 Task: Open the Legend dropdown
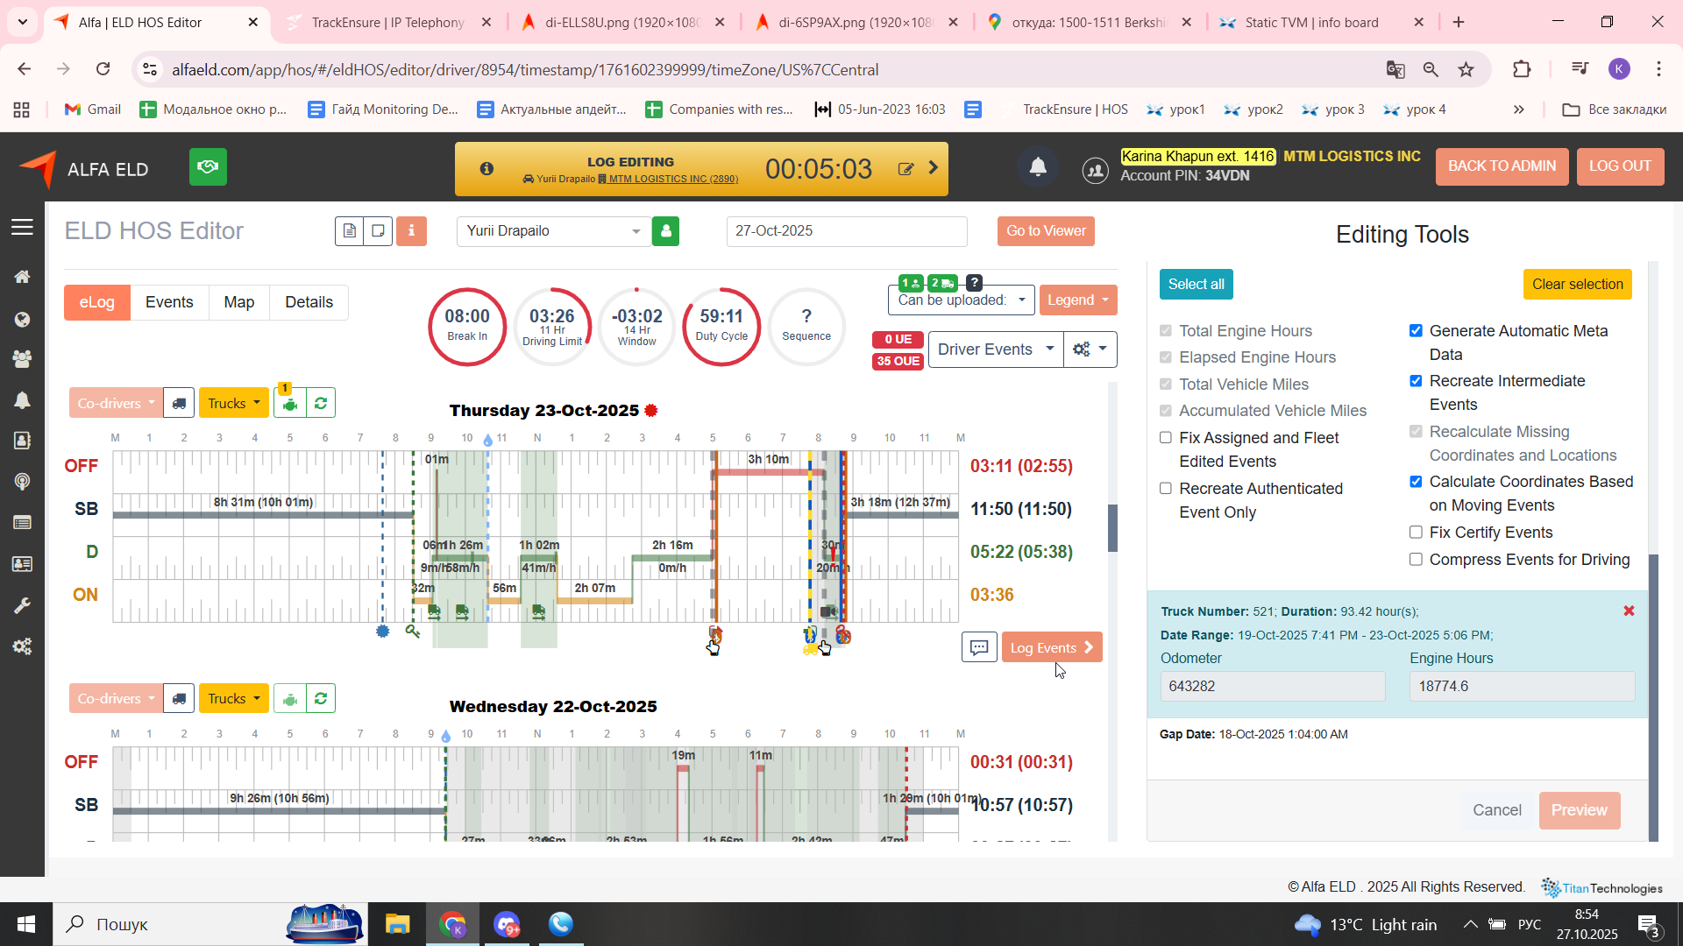1077,300
